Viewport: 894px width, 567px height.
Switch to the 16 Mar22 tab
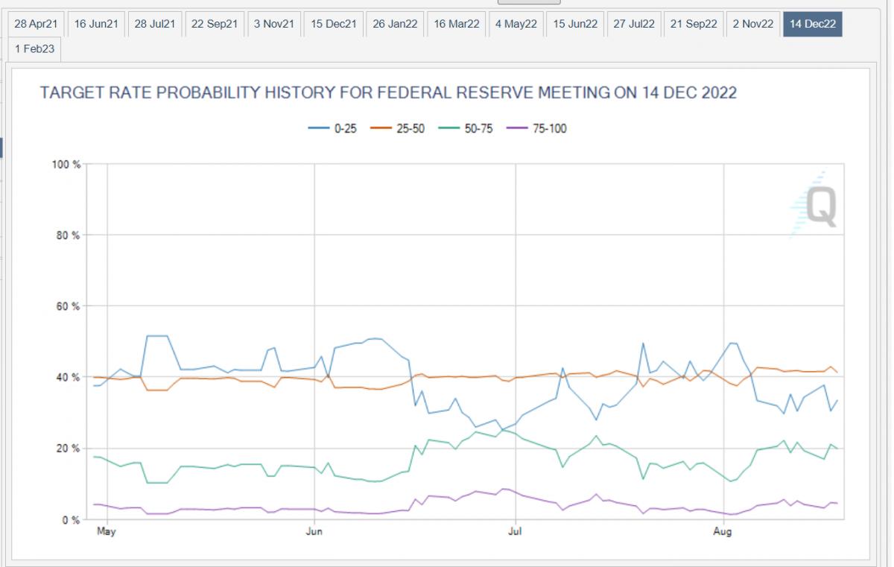point(457,24)
